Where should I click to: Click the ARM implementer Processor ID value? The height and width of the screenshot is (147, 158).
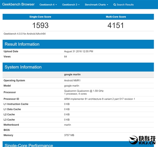coord(99,99)
